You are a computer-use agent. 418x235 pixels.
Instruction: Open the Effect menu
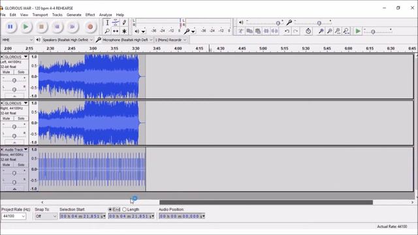coord(90,14)
